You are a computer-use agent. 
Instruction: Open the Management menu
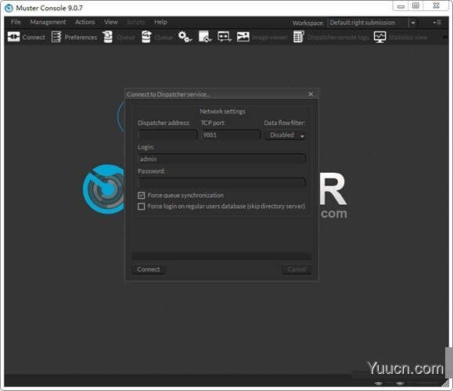coord(48,22)
